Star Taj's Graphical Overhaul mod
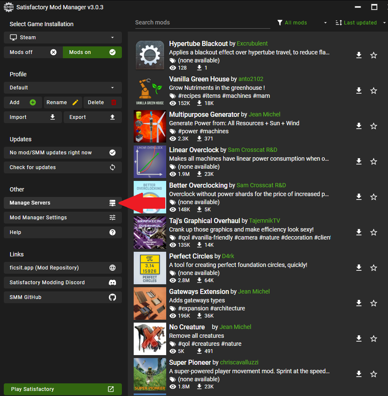388x396 pixels. coord(374,232)
